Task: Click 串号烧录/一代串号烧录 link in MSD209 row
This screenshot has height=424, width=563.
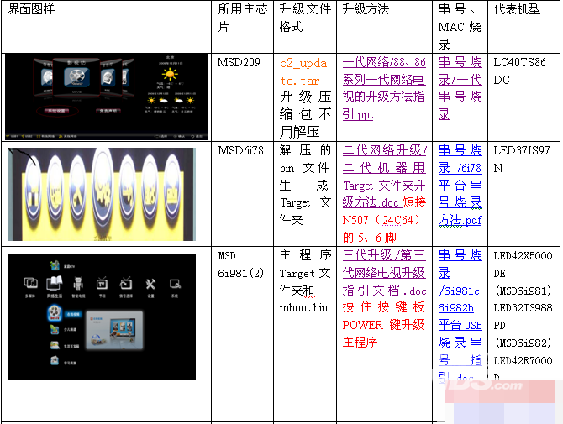Action: 460,88
